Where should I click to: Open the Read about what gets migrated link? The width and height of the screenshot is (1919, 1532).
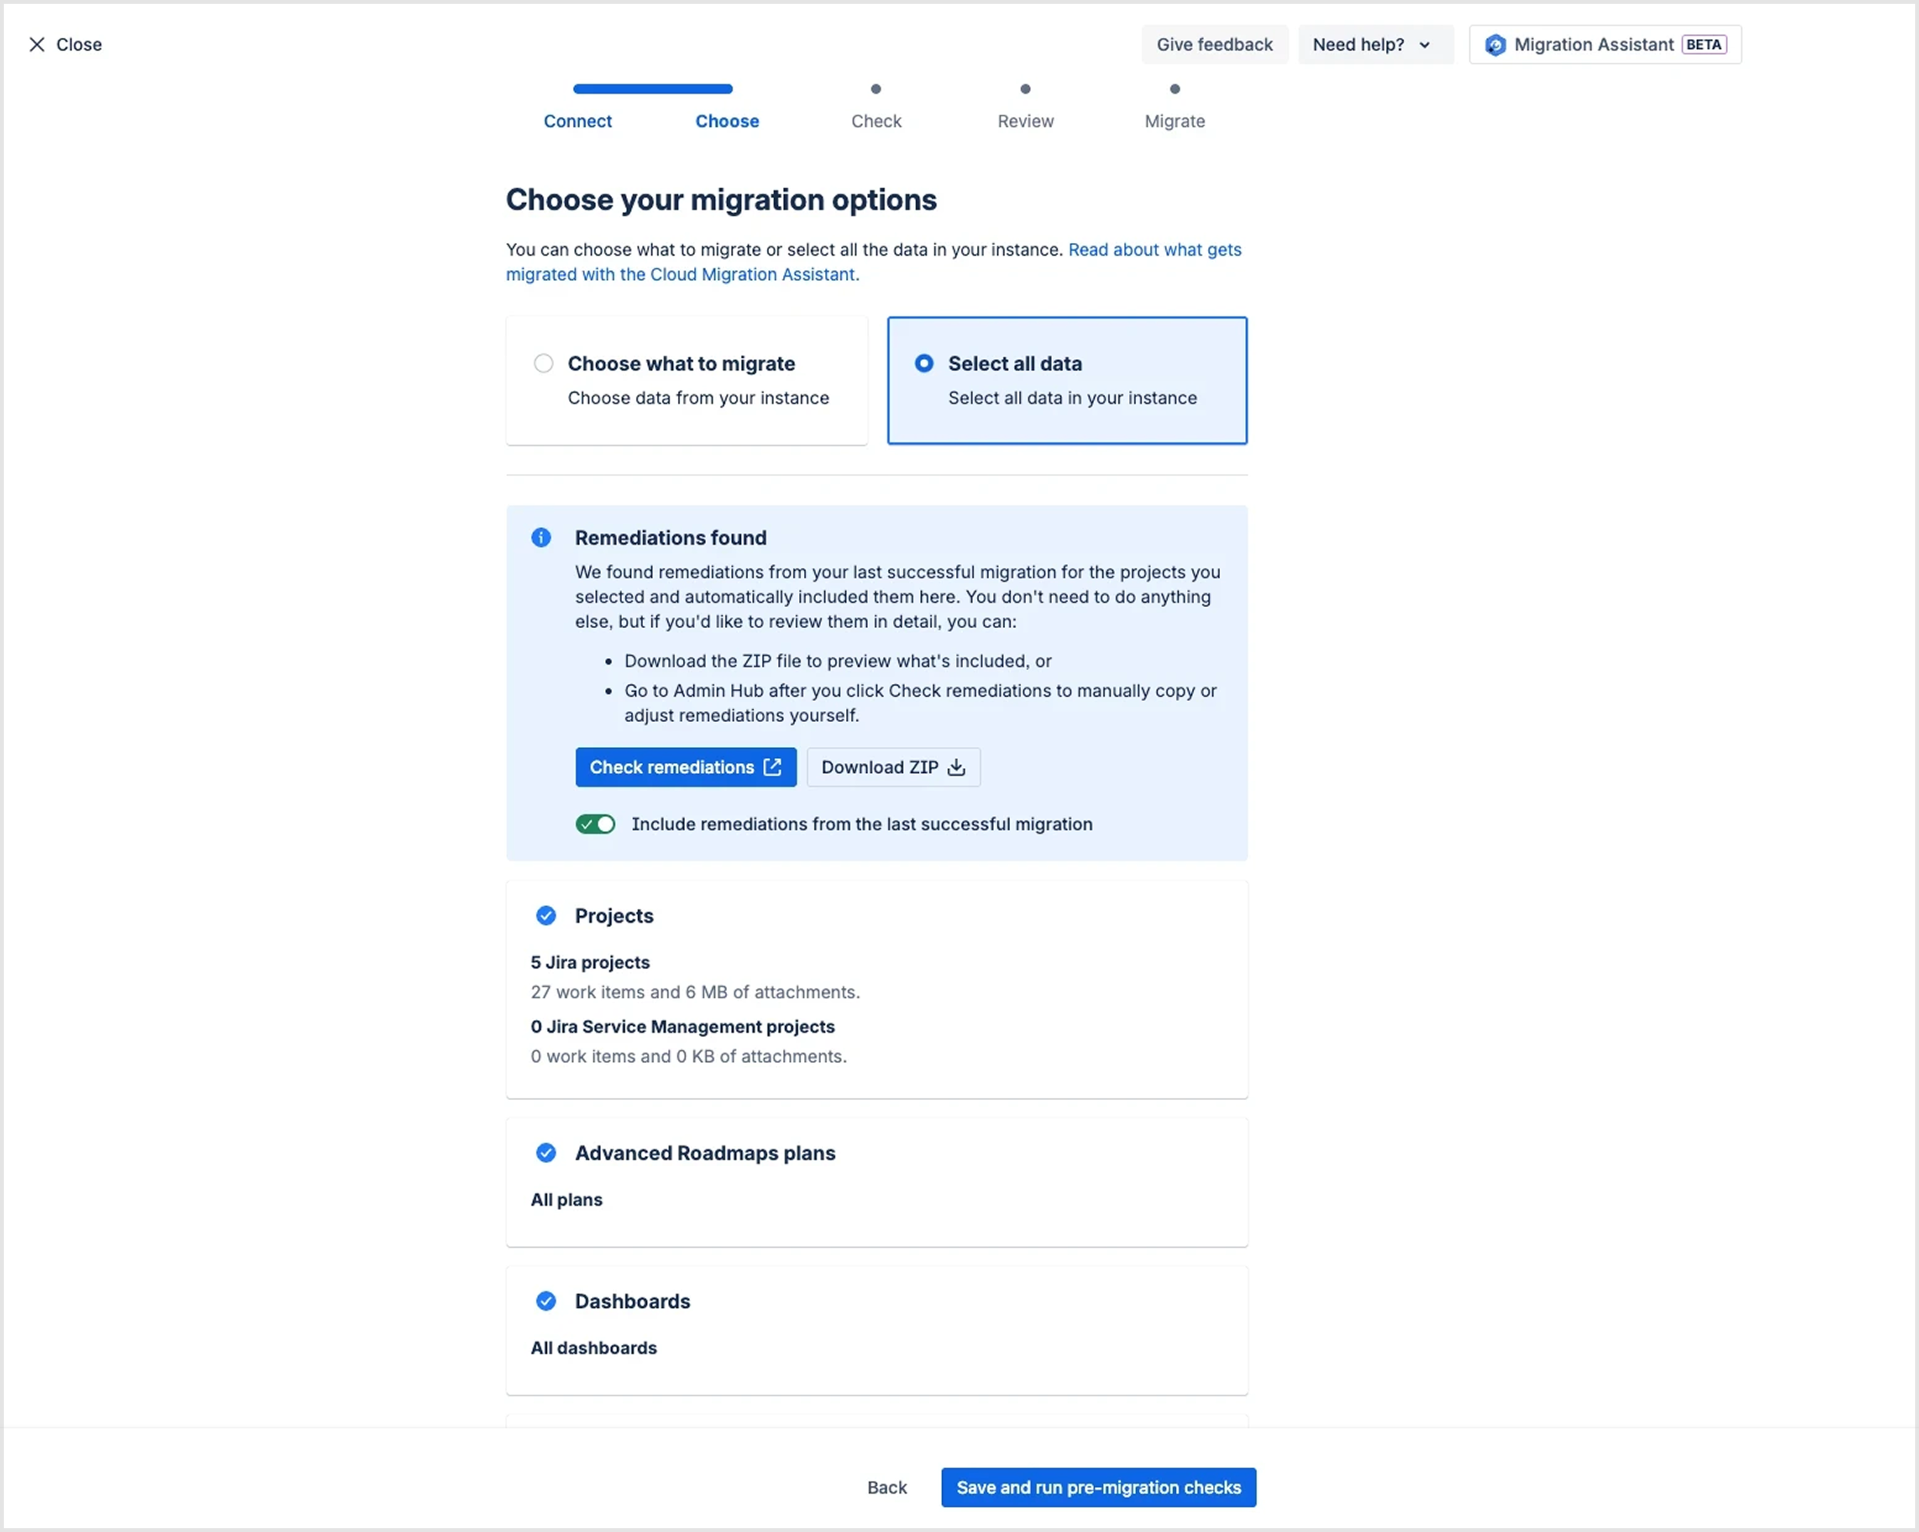(874, 262)
